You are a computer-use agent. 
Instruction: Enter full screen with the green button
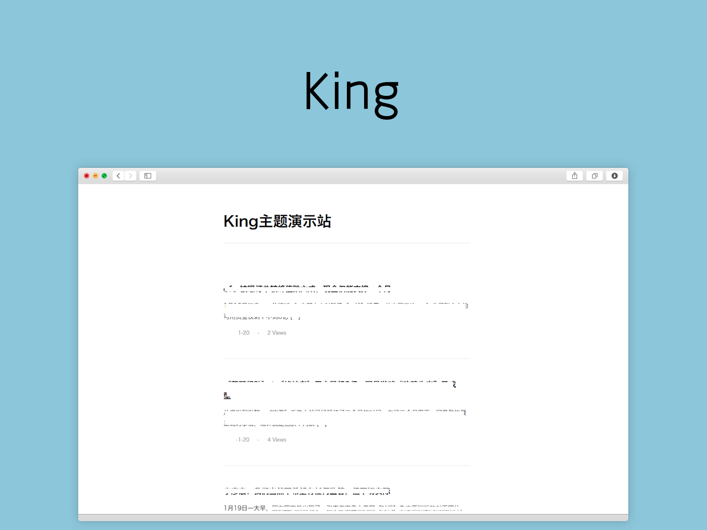pos(104,175)
